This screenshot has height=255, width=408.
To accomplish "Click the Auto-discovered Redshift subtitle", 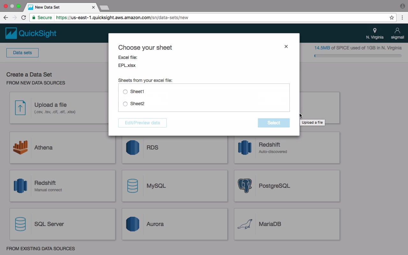I will [273, 152].
